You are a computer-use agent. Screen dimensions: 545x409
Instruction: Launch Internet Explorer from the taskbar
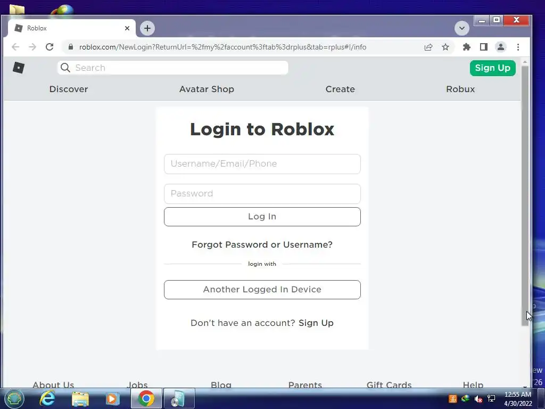tap(47, 398)
